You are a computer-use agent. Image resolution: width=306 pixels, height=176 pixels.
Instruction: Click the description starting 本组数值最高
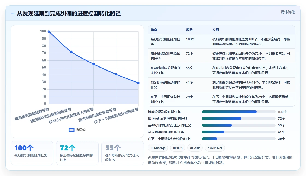coord(251,41)
